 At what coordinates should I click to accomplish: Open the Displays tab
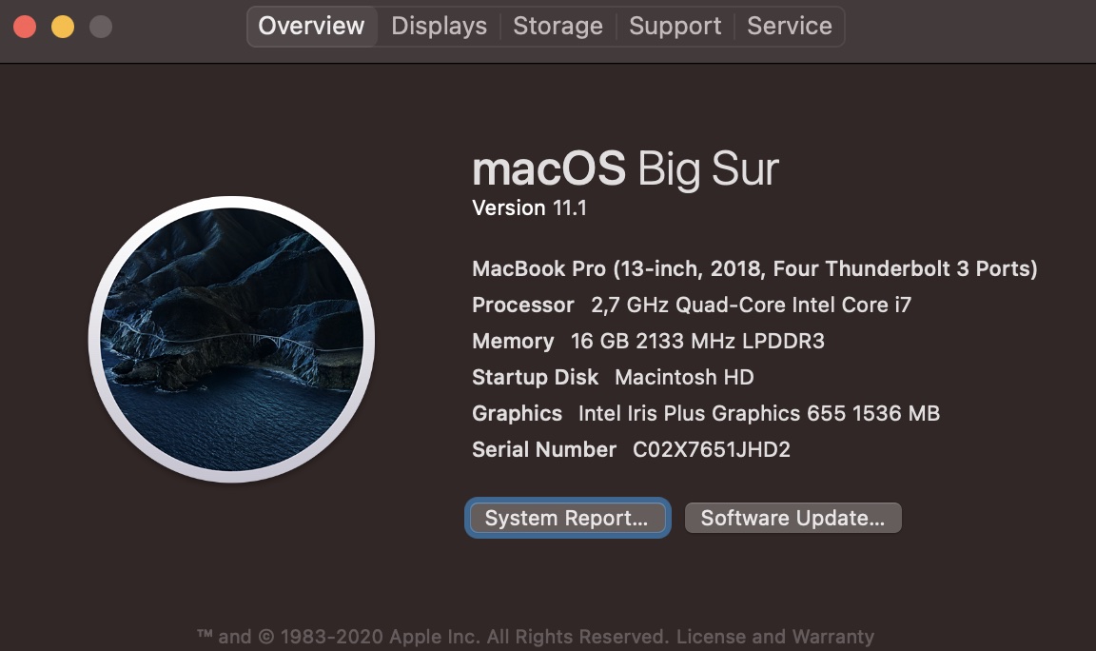439,27
